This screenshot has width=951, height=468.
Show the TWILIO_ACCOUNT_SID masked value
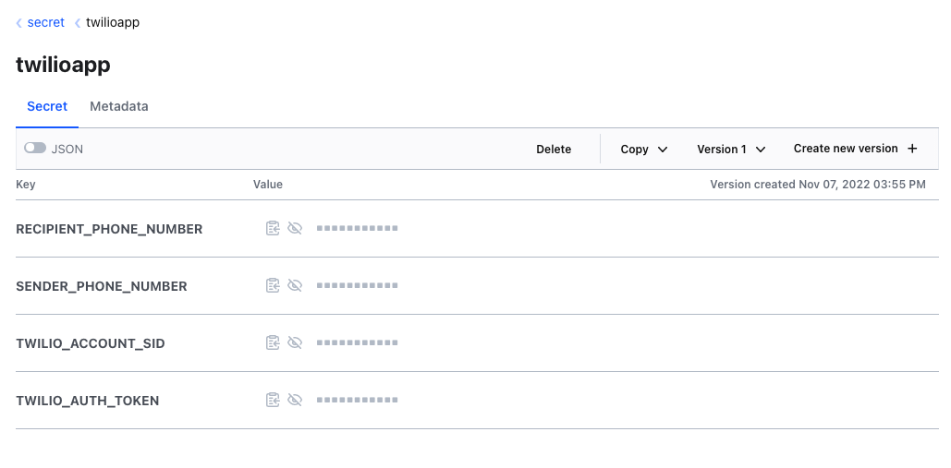[295, 342]
